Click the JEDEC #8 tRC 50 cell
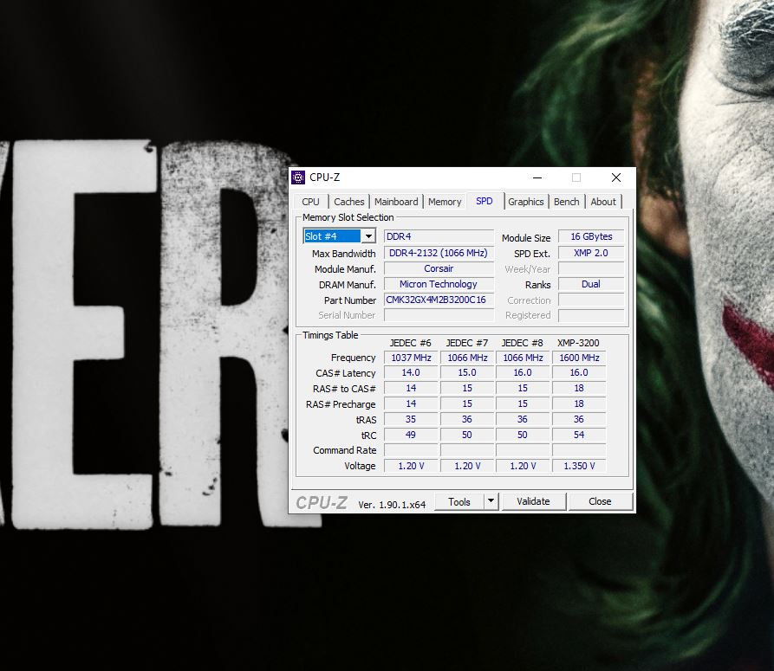The image size is (774, 671). pyautogui.click(x=523, y=435)
